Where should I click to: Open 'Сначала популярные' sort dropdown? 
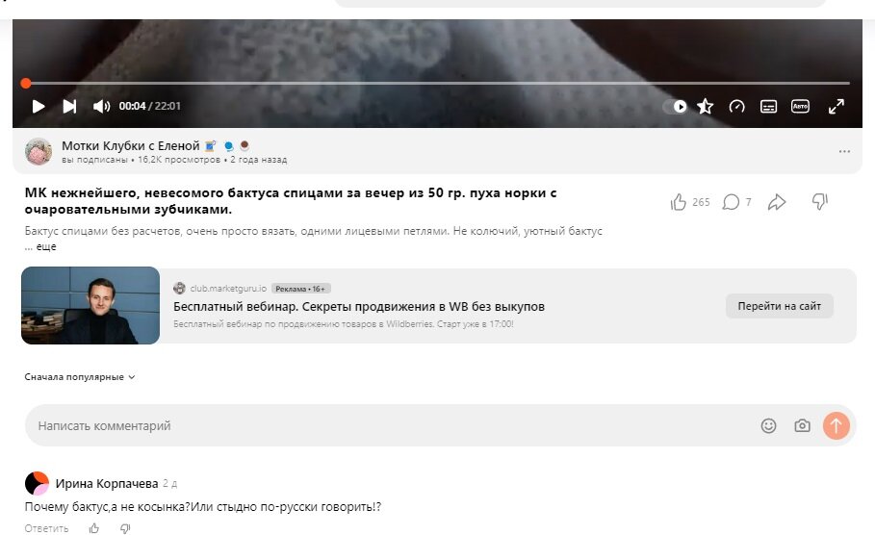click(x=80, y=377)
